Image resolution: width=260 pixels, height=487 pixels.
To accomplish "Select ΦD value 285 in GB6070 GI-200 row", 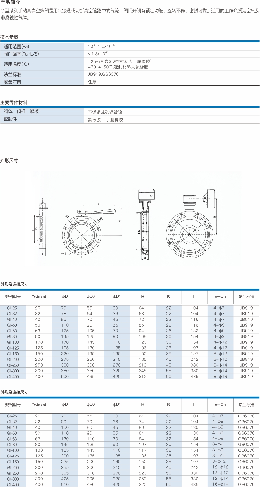I will click(x=65, y=467).
